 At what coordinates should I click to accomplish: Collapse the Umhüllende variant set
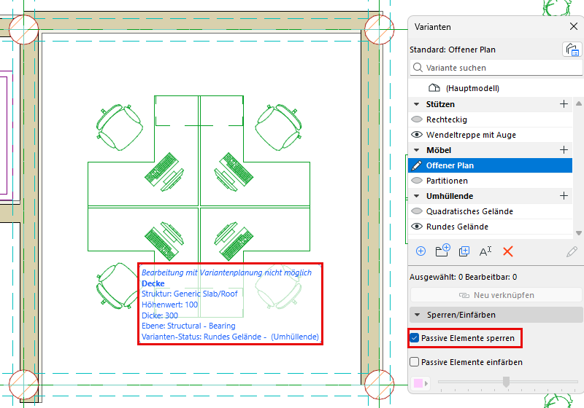[417, 196]
